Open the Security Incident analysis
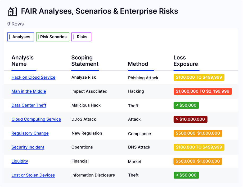243x187 pixels. pyautogui.click(x=28, y=147)
